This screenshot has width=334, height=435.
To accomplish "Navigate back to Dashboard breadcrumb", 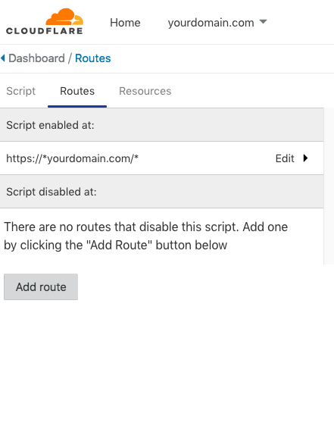I will point(36,58).
